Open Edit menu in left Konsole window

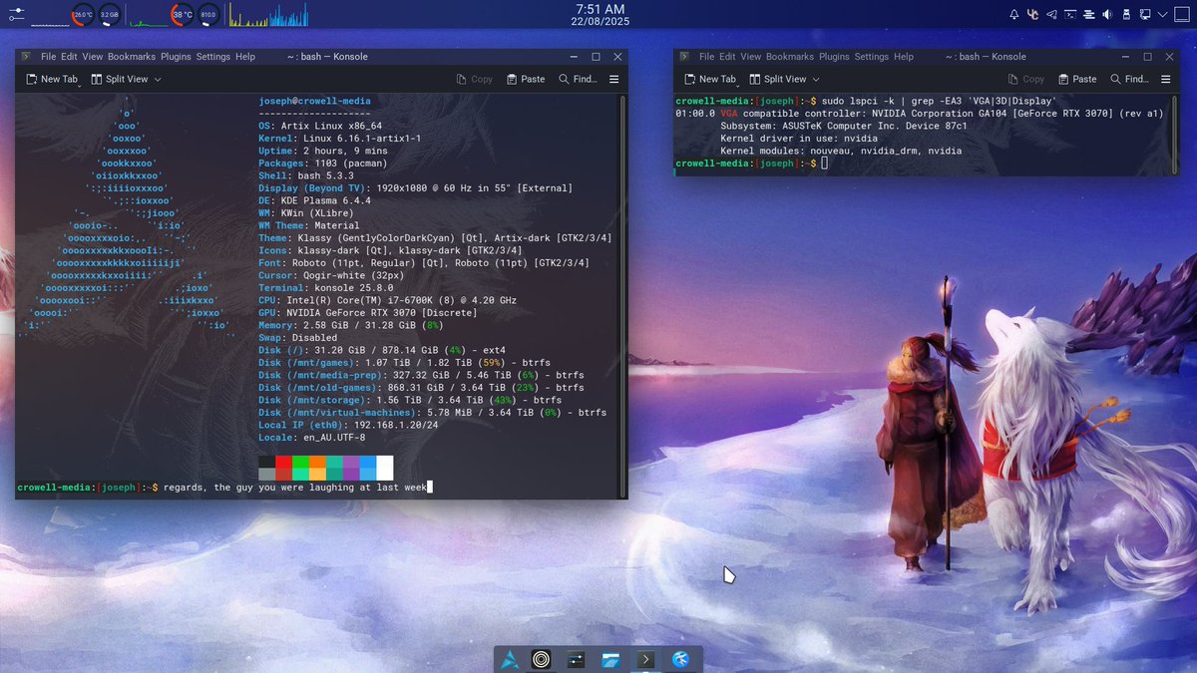(69, 57)
